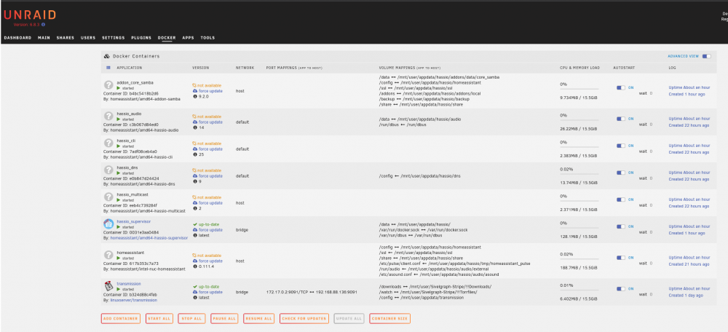Open the Tools tab
Image resolution: width=728 pixels, height=332 pixels.
click(x=207, y=38)
